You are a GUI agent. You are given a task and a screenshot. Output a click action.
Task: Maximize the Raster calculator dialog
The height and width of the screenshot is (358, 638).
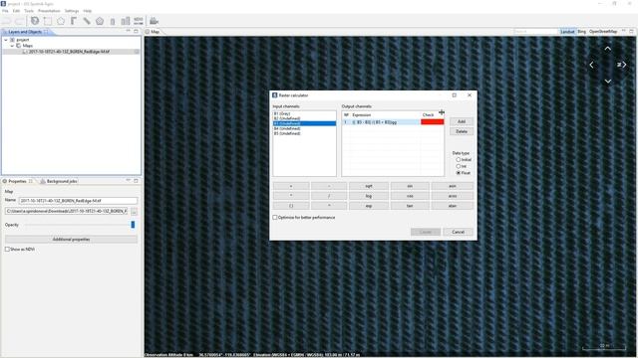(x=455, y=95)
